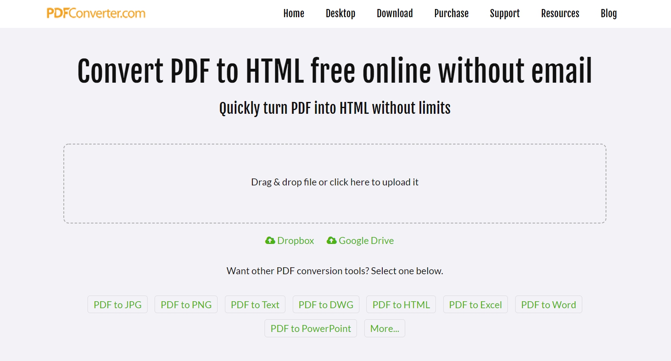This screenshot has height=361, width=671.
Task: Choose the PDF to DWG tool
Action: [326, 305]
